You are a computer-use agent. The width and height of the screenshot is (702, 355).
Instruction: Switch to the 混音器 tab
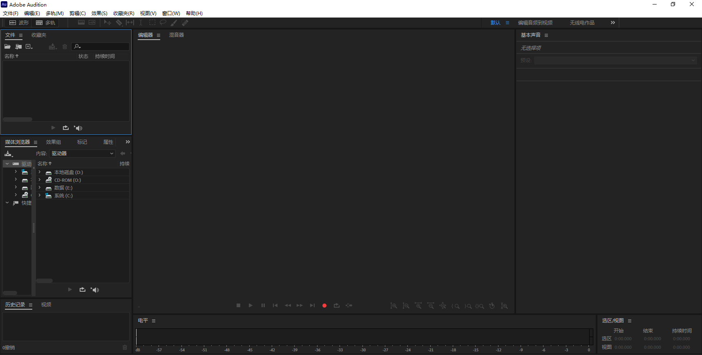coord(177,35)
